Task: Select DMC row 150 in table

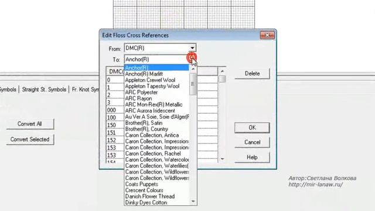Action: (x=115, y=125)
